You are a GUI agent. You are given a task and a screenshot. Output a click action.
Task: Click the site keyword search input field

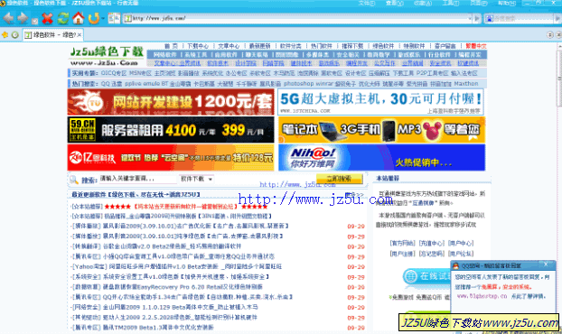[137, 179]
